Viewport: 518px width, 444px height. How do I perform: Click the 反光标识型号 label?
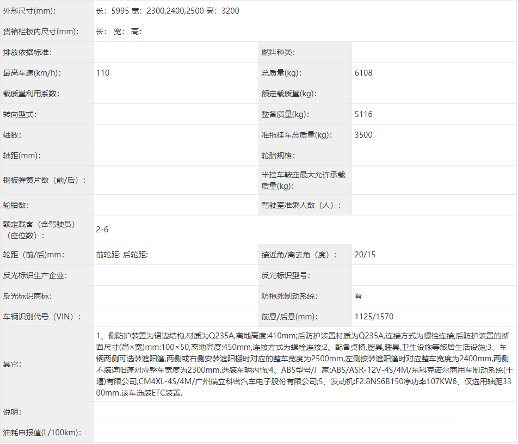(286, 276)
